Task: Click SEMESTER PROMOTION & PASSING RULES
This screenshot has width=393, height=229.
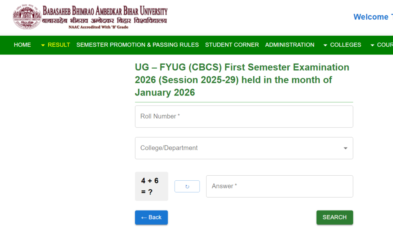Action: tap(137, 45)
